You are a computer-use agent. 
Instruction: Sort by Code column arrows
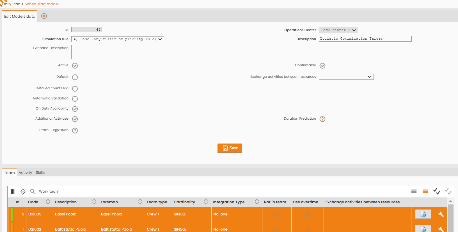tap(48, 201)
